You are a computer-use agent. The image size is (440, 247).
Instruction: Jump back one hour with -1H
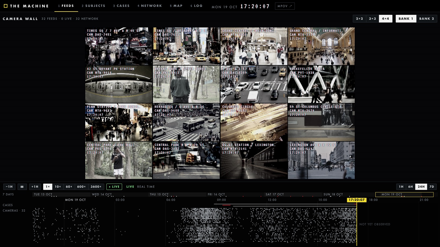point(9,187)
